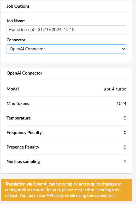The image size is (136, 204).
Task: Click the 1024 max tokens value
Action: click(121, 104)
